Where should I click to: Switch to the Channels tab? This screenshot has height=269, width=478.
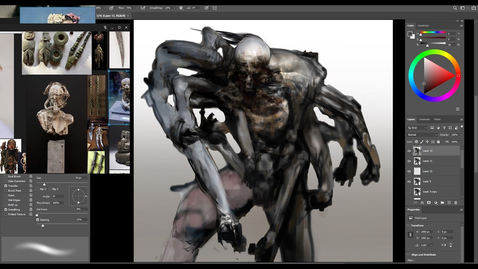[x=424, y=119]
